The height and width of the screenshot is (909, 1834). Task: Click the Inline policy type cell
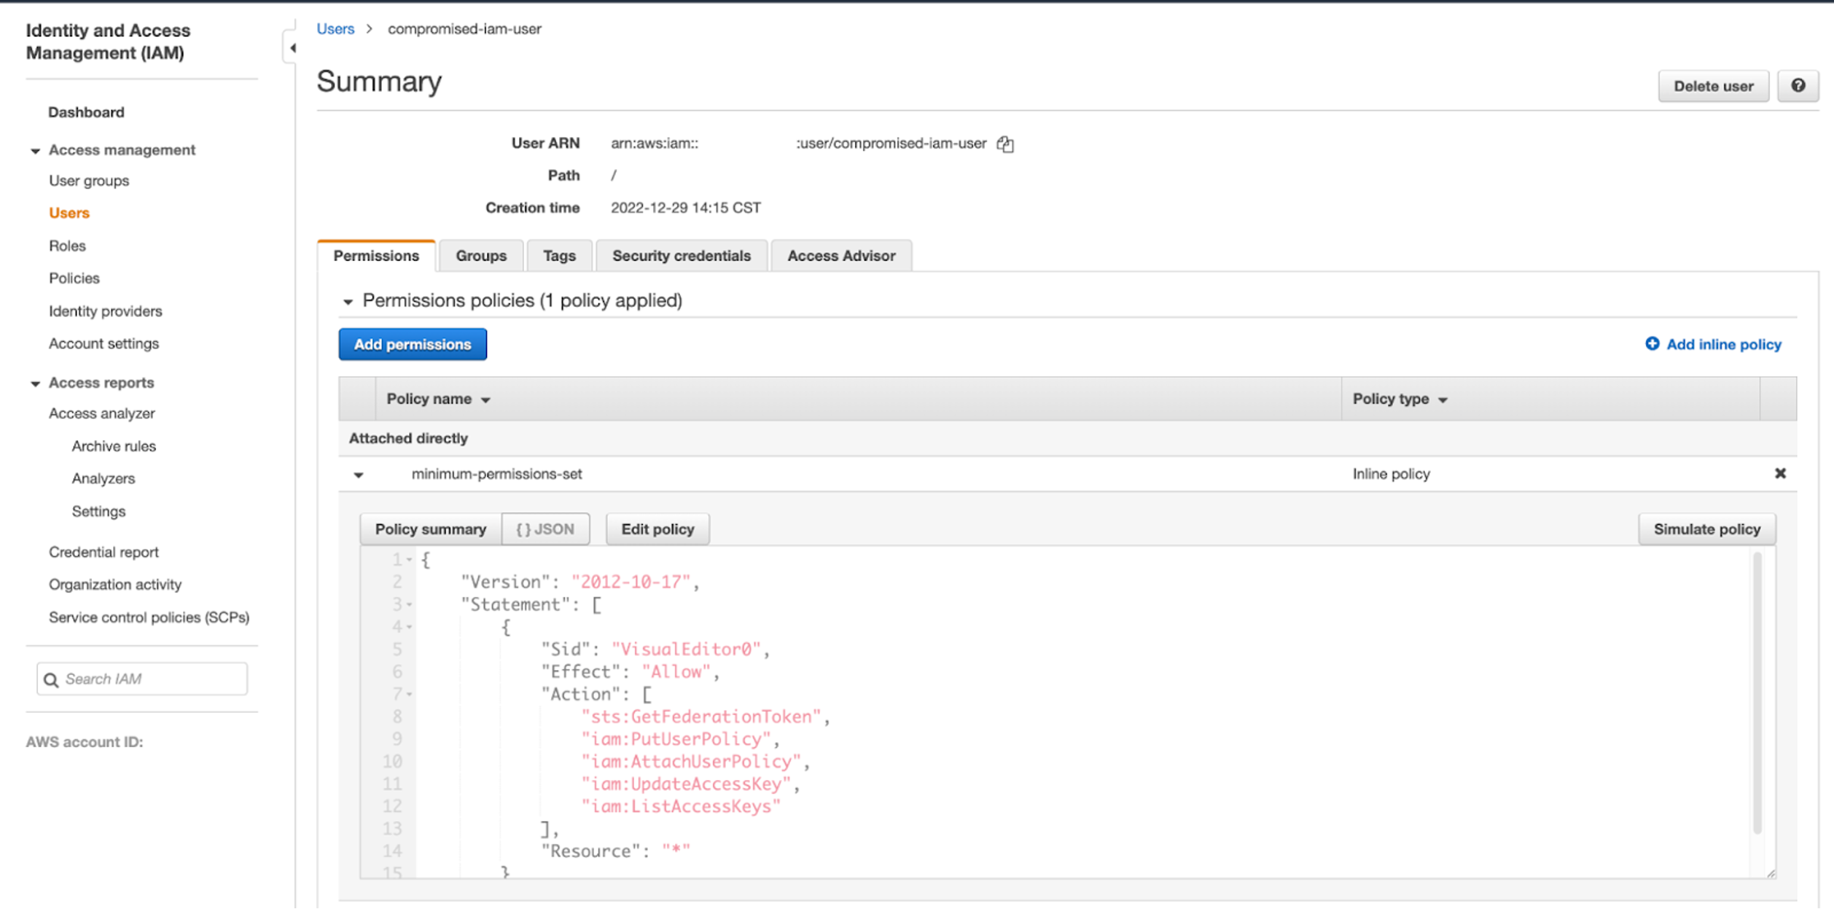pos(1391,475)
